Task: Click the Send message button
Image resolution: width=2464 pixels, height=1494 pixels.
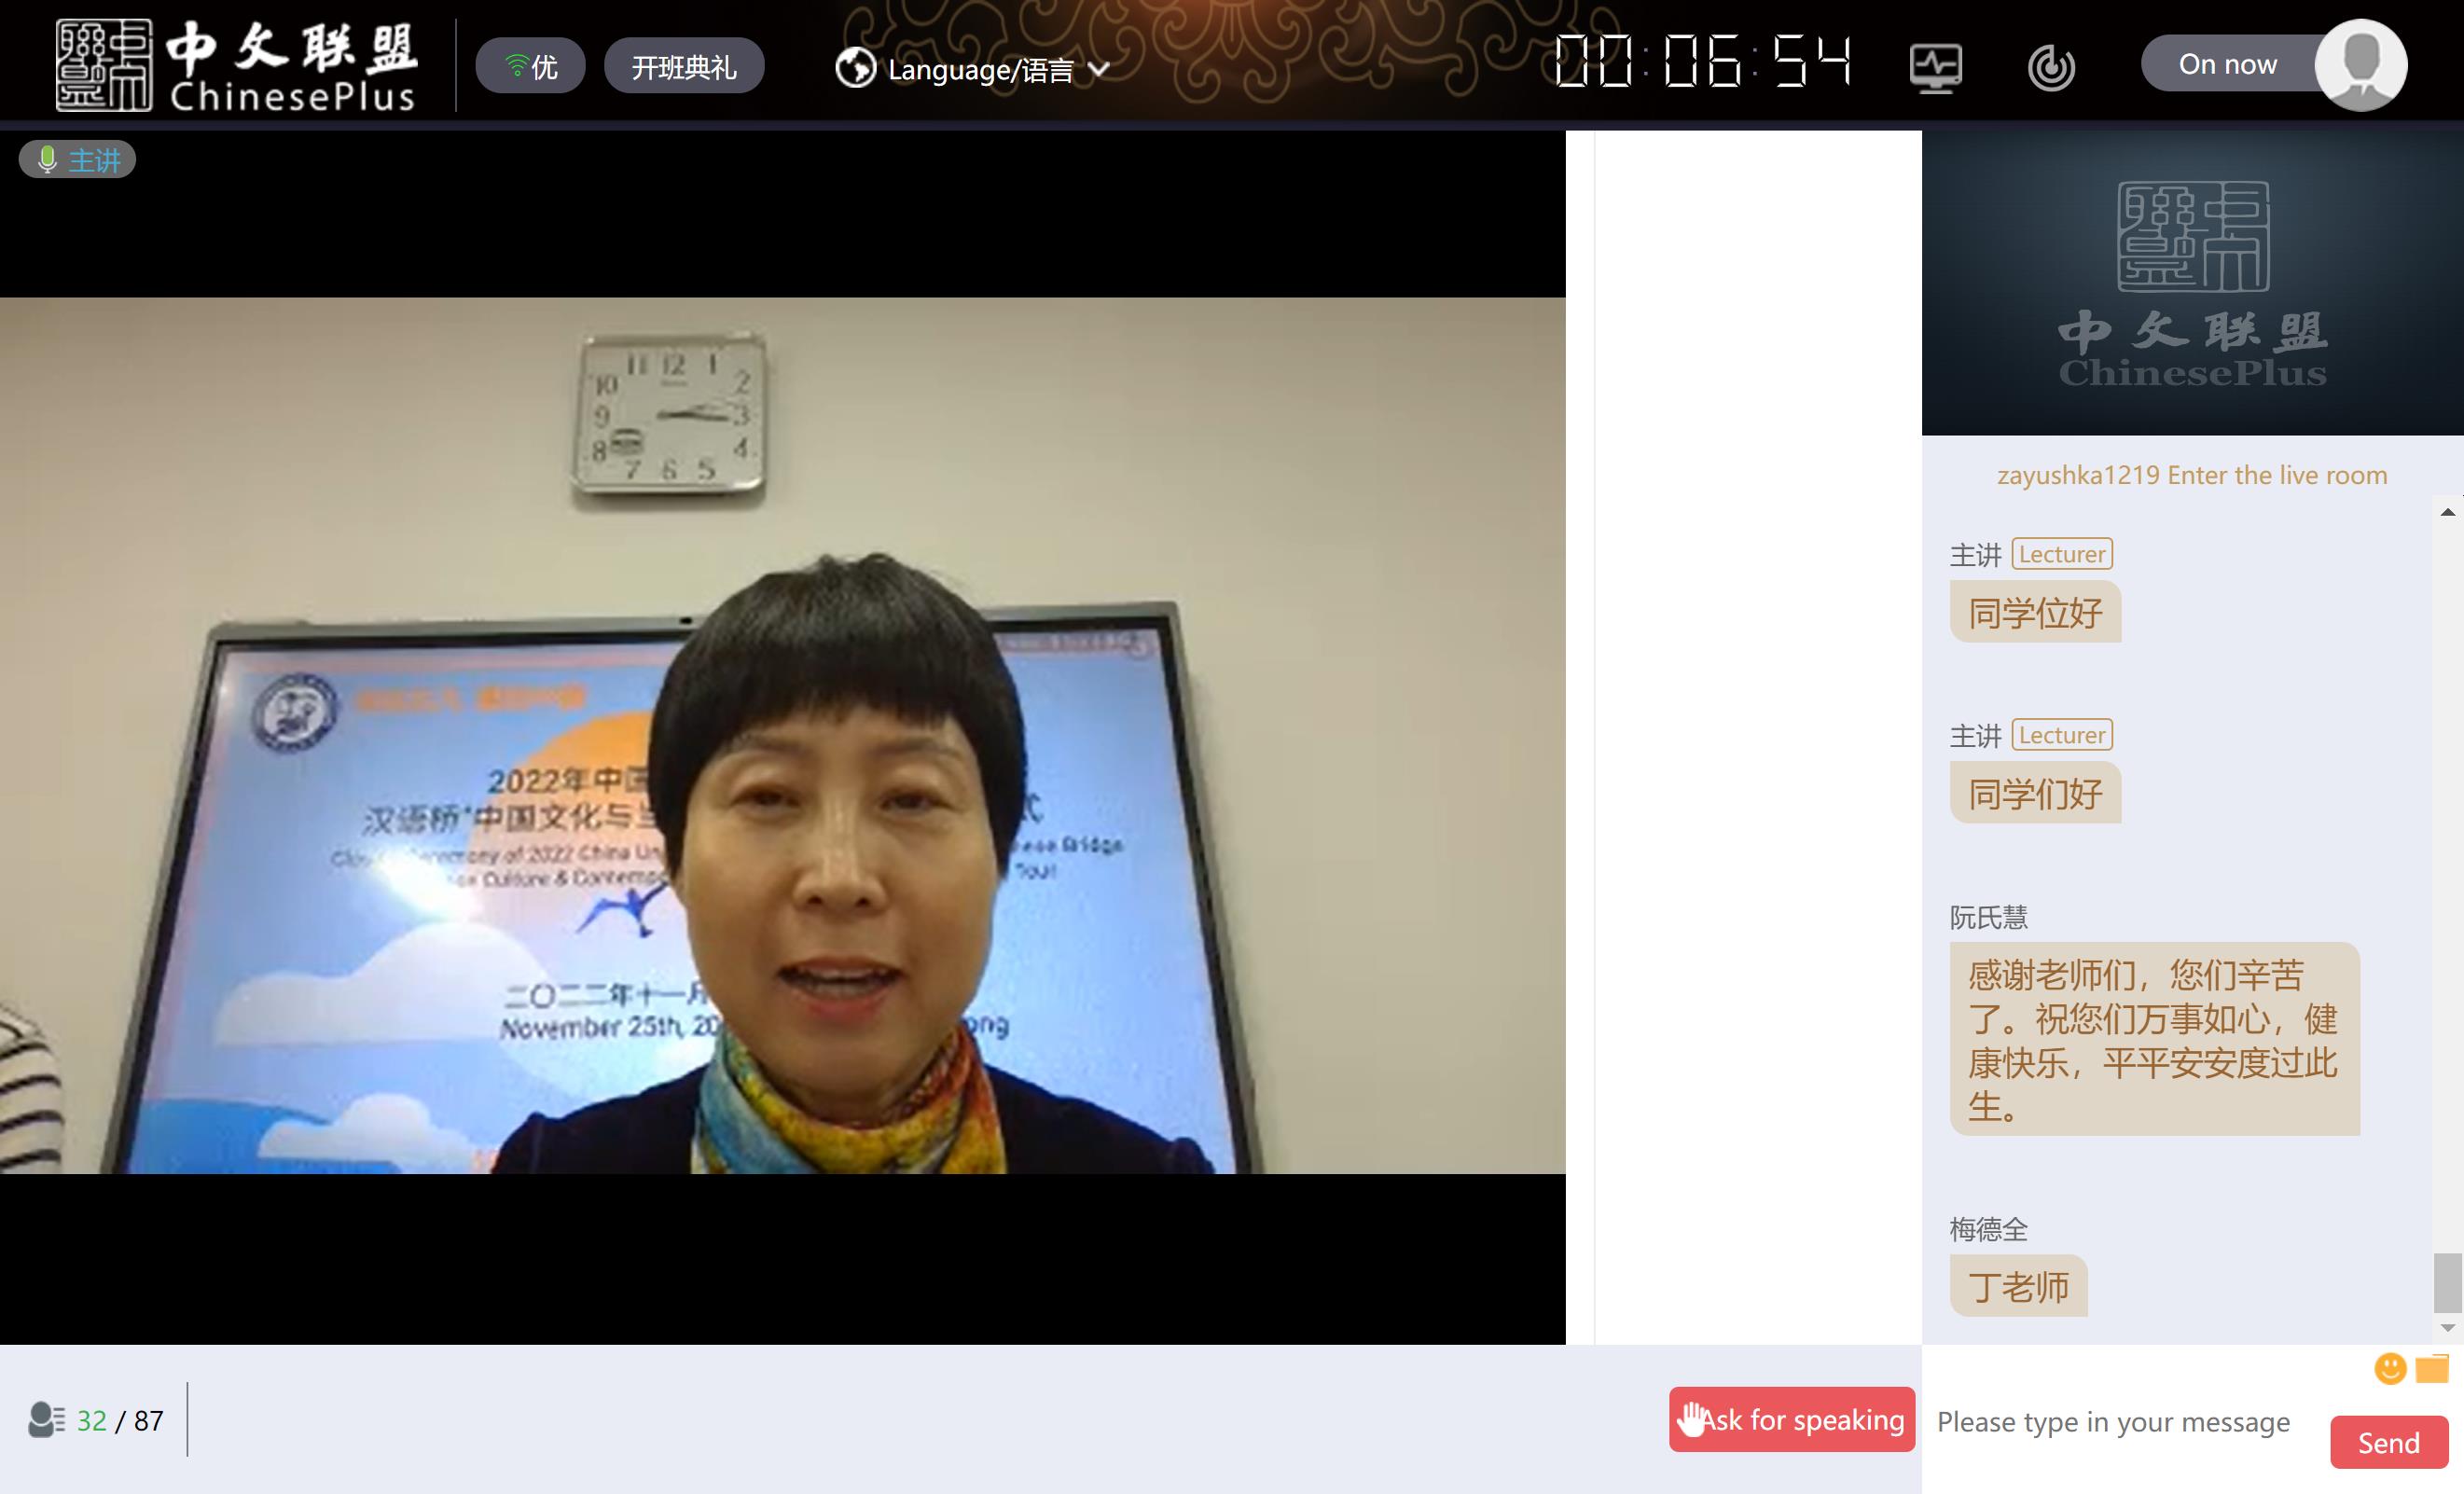Action: (2388, 1442)
